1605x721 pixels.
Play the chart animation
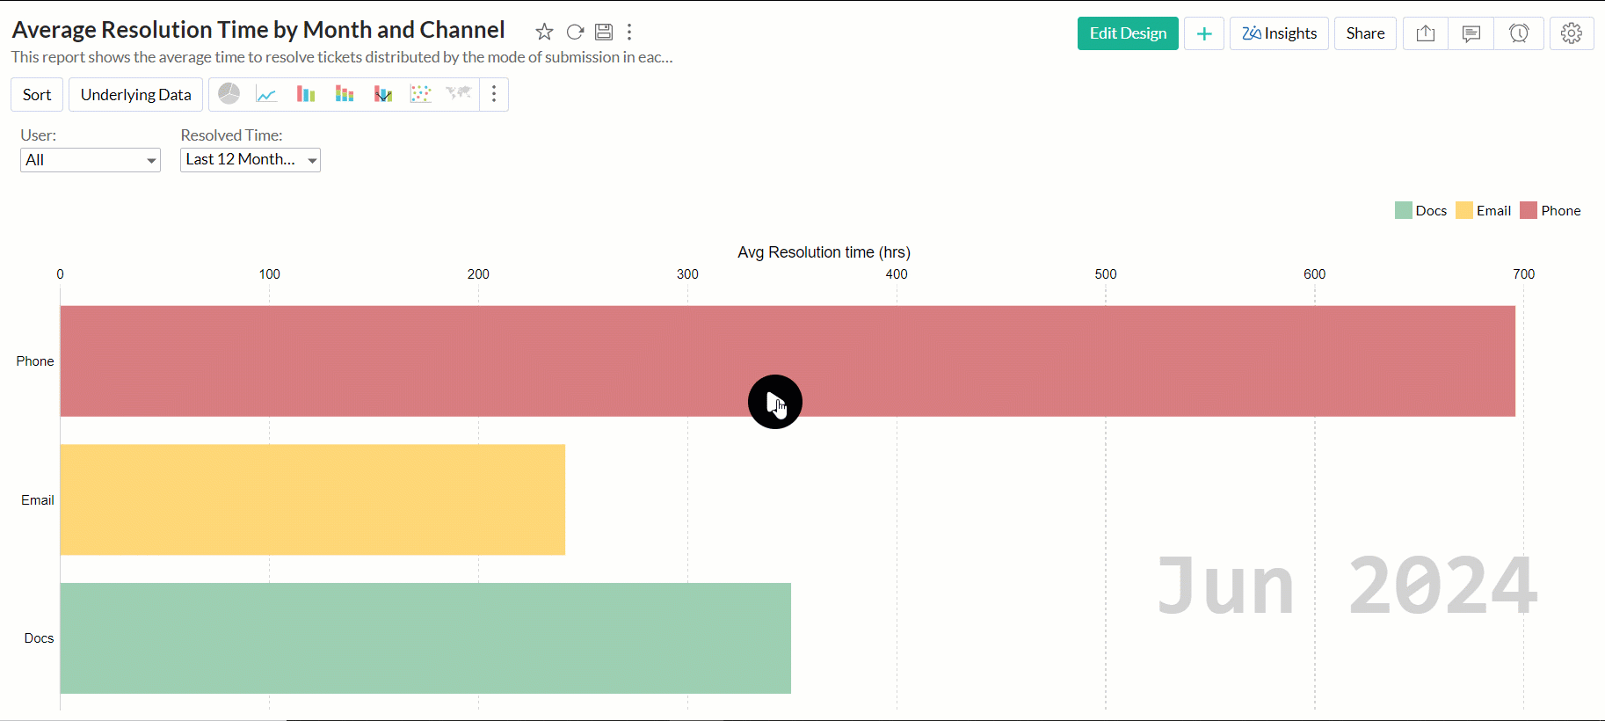point(774,402)
